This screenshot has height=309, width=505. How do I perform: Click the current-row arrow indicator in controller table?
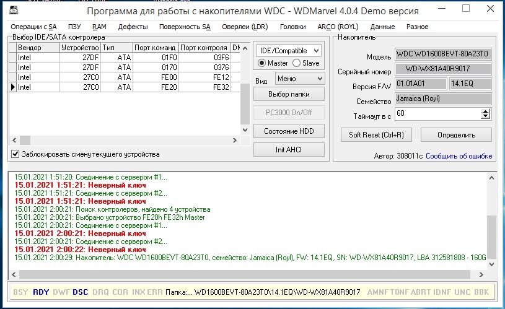pyautogui.click(x=13, y=87)
